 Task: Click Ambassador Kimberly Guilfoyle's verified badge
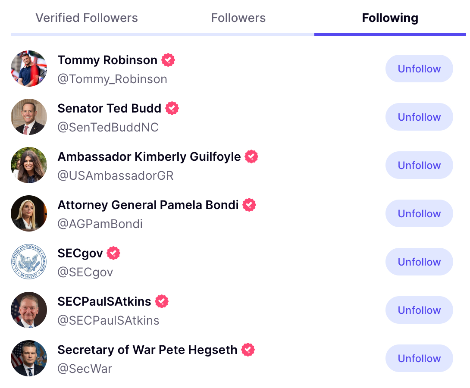(x=251, y=156)
